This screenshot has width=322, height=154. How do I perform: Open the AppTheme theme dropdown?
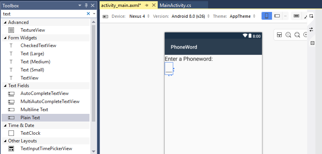pyautogui.click(x=243, y=16)
